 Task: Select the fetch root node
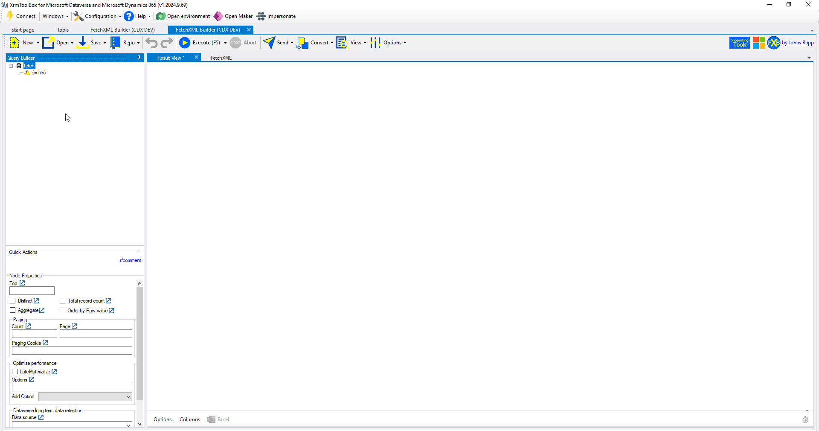29,66
